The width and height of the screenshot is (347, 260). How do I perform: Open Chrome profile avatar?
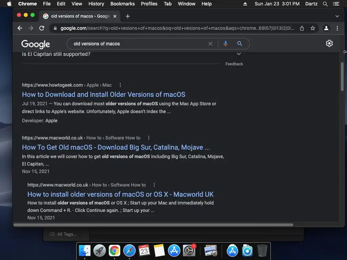tap(326, 28)
